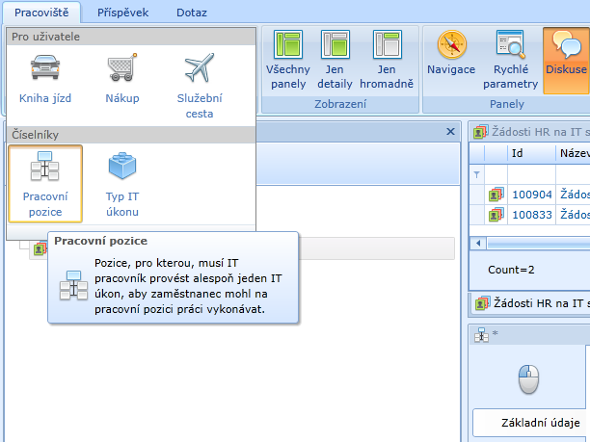Close the left panel with X
This screenshot has width=590, height=442.
[450, 132]
